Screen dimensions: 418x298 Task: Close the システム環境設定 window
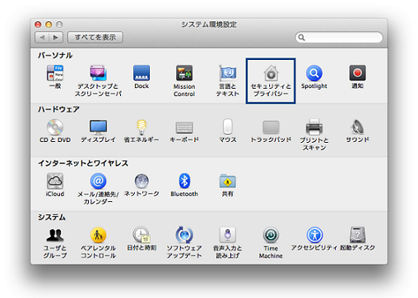38,25
